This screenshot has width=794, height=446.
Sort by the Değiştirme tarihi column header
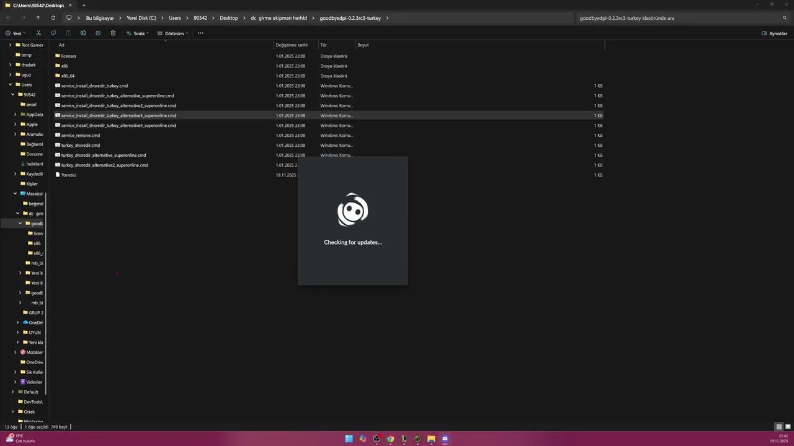292,45
